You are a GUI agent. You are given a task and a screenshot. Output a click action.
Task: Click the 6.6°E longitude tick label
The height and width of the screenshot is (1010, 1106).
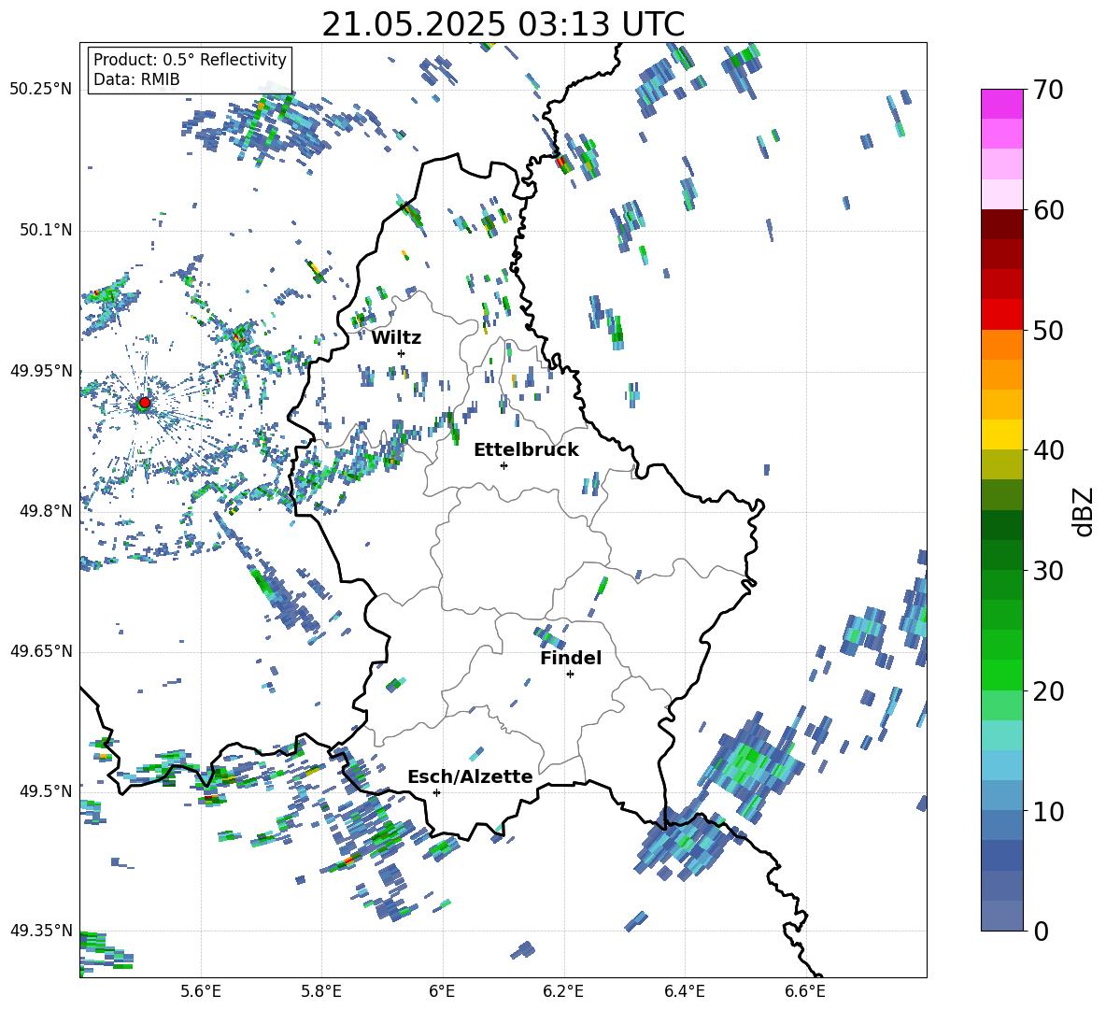point(805,991)
